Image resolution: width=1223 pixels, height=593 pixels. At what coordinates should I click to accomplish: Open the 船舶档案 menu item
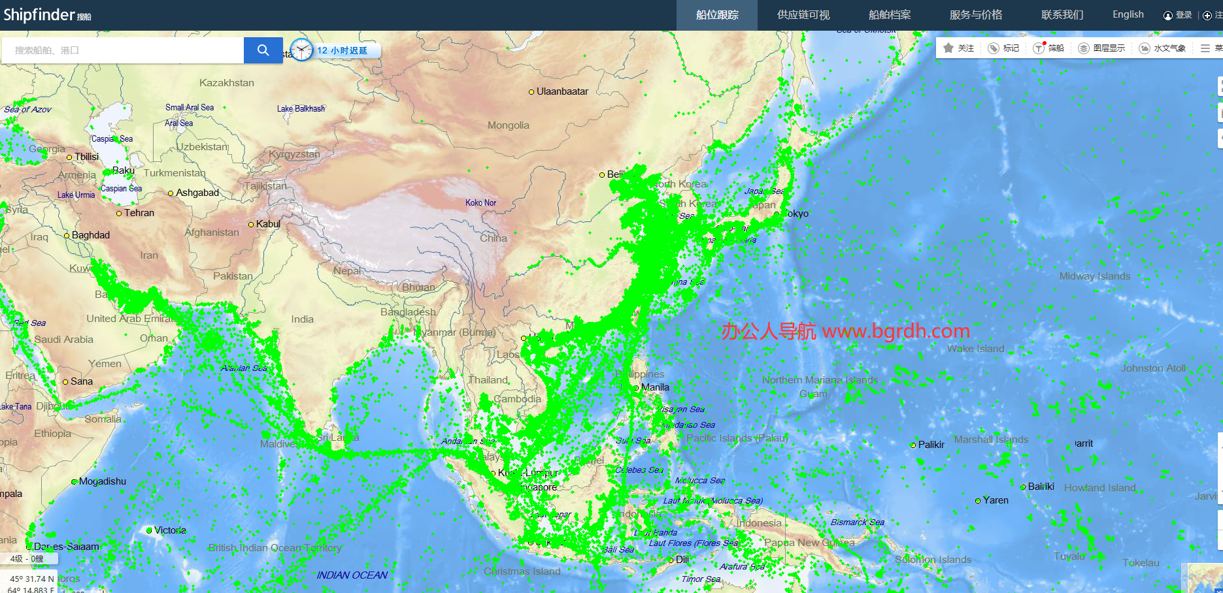(x=889, y=15)
